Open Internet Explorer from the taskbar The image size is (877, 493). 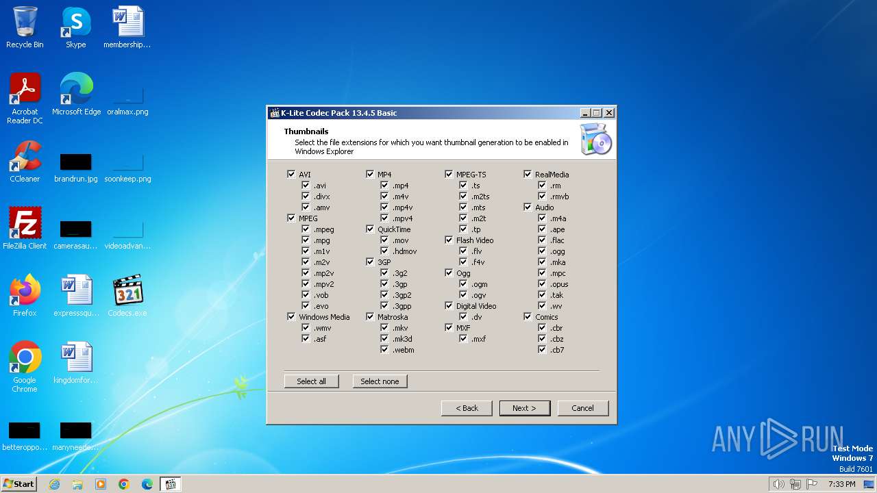(54, 484)
